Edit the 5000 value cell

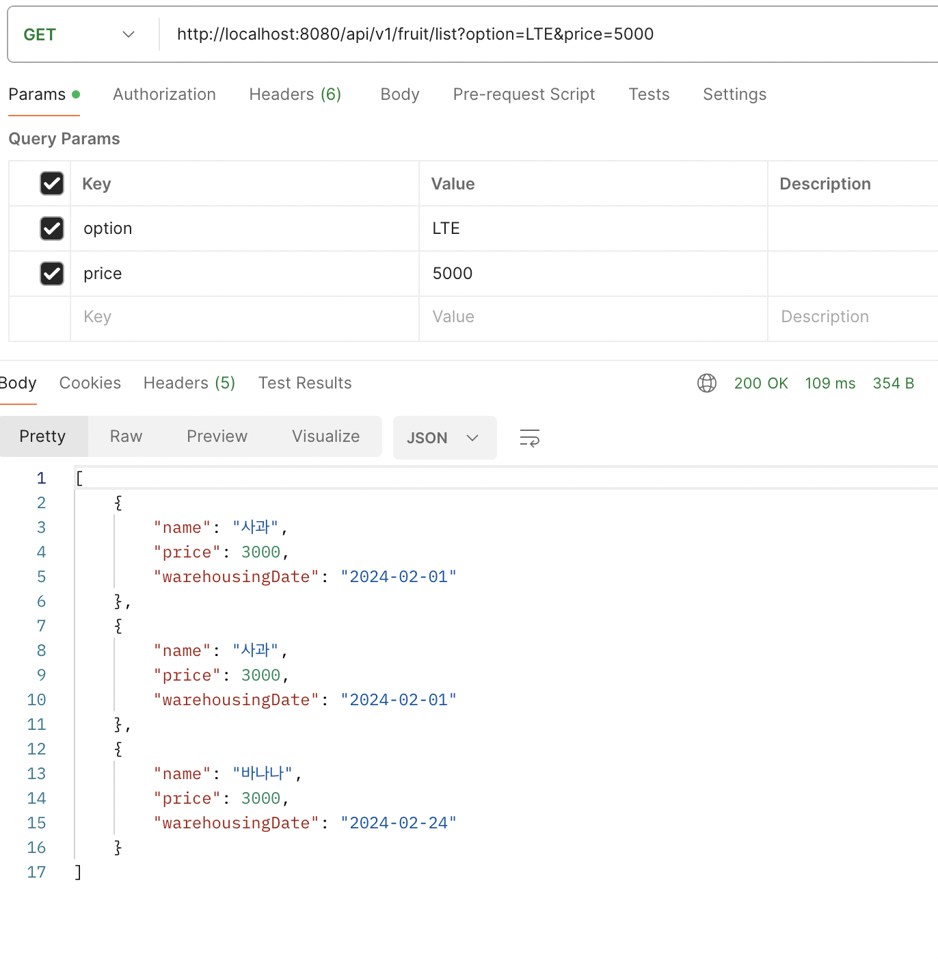(593, 274)
